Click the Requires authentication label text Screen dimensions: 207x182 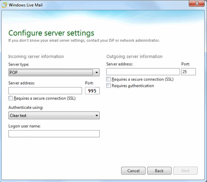click(x=133, y=86)
